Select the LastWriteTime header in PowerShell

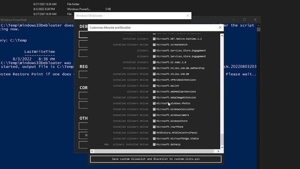39,52
